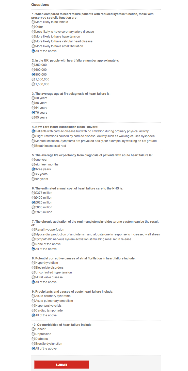Pick 350,000 for UK heart failure numbers
Screen dimensions: 188x371
pos(33,65)
